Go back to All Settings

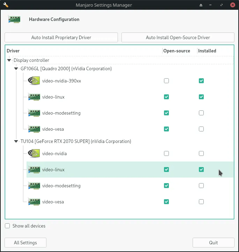[25, 243]
